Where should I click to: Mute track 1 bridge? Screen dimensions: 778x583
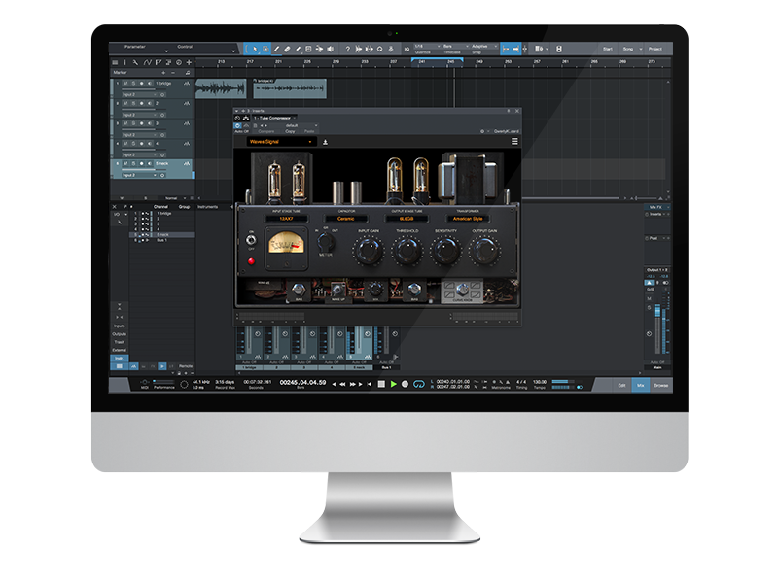pos(125,84)
